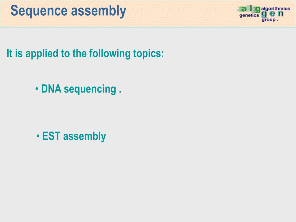The image size is (296, 222).
Task: Click the ALGGEN logo in the header
Action: coord(264,14)
